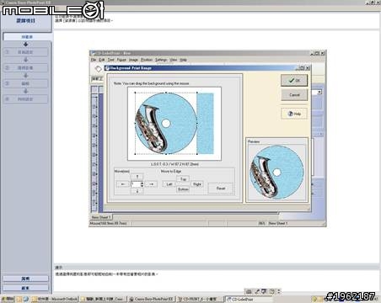Cancel the Background Print Range dialog
The image size is (381, 303).
294,95
